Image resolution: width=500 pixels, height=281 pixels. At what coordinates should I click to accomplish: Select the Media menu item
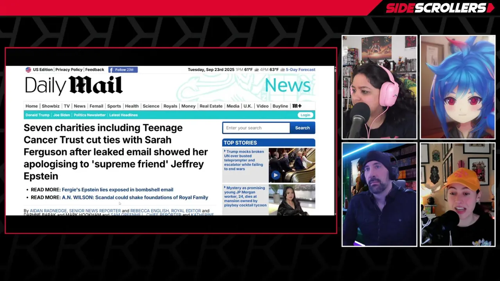tap(233, 106)
